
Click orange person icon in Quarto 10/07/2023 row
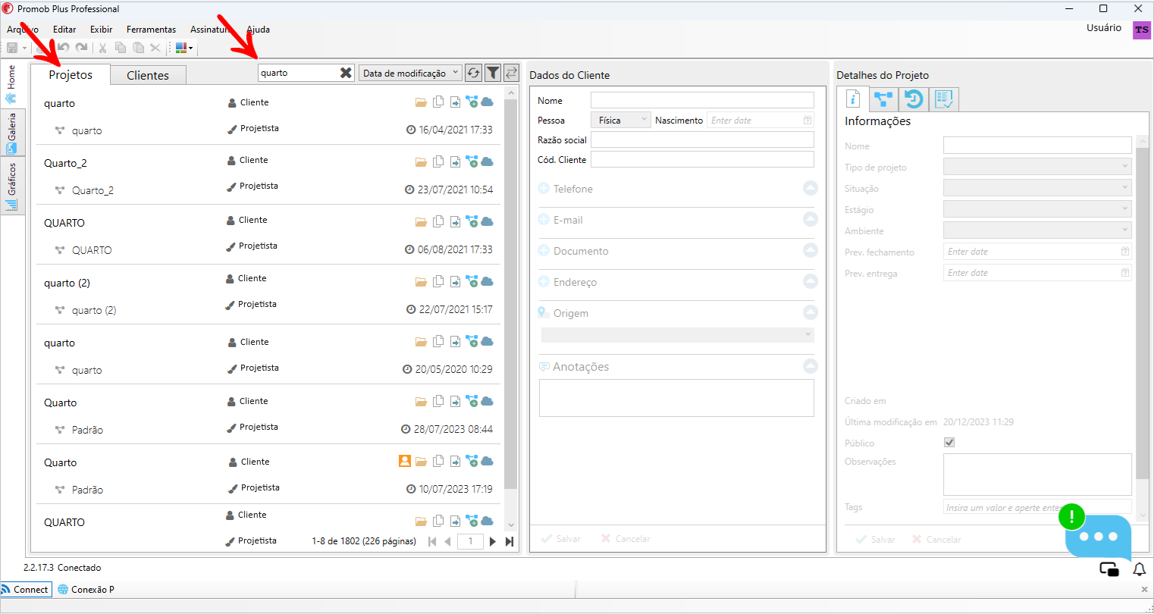coord(405,461)
